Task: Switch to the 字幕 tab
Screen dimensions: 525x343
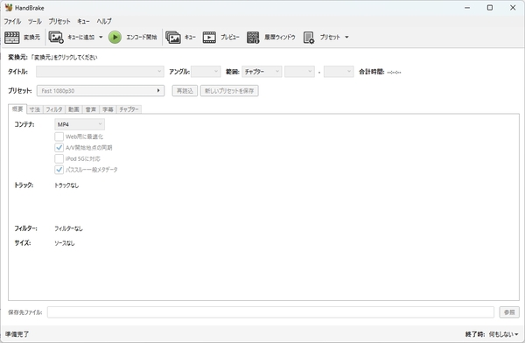Action: coord(108,109)
